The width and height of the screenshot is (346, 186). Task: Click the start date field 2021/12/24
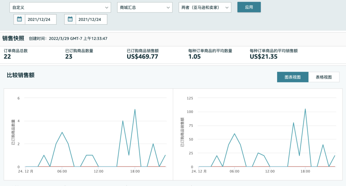[x=41, y=19]
